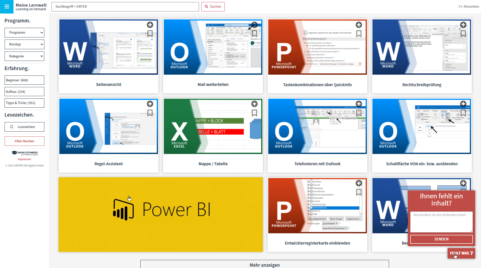Bookmark the Regel-Assistent lesson

pos(150,113)
